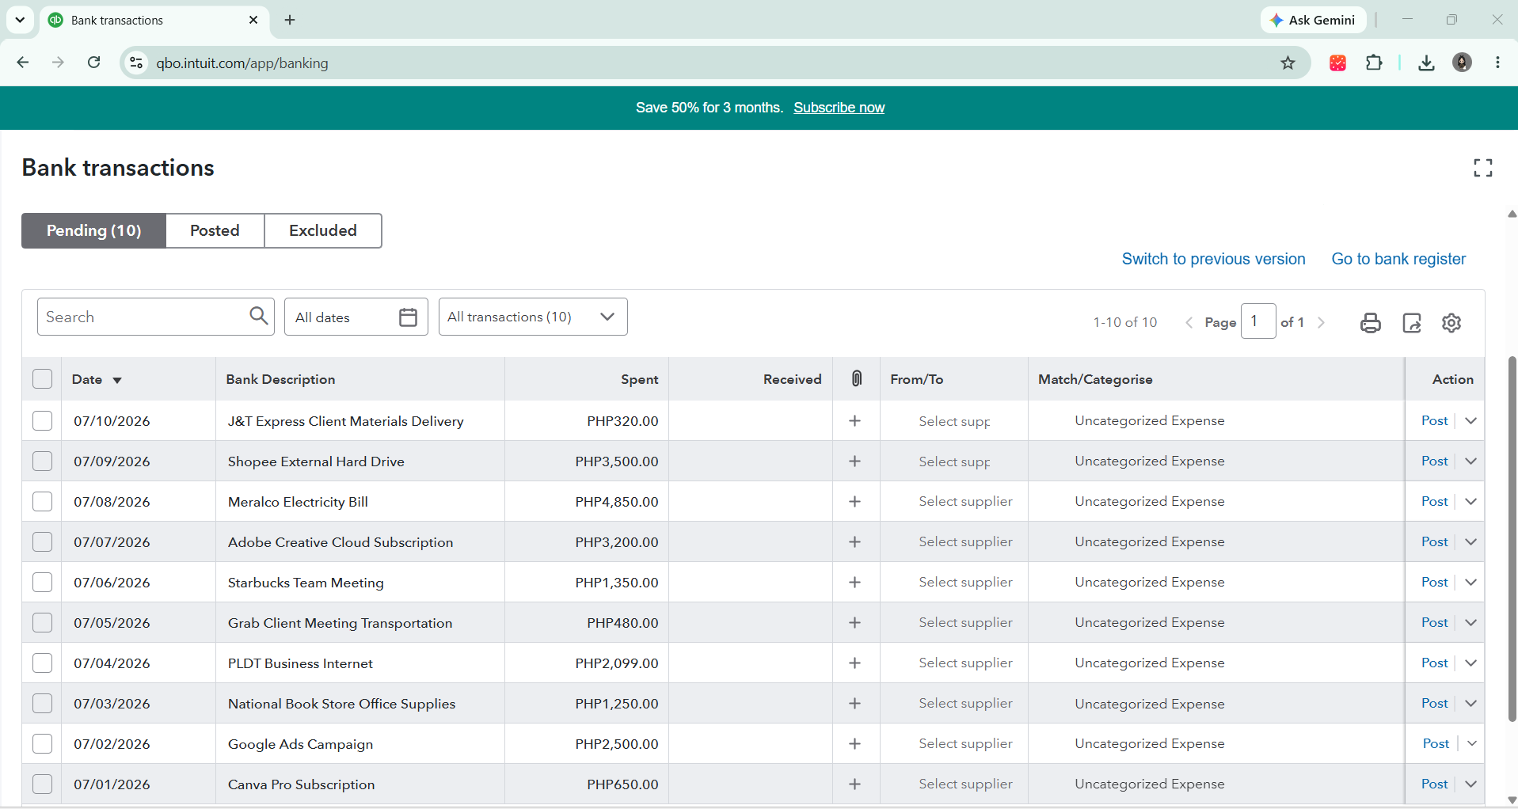Expand action options for Canva Pro row
The width and height of the screenshot is (1518, 809).
click(1471, 784)
